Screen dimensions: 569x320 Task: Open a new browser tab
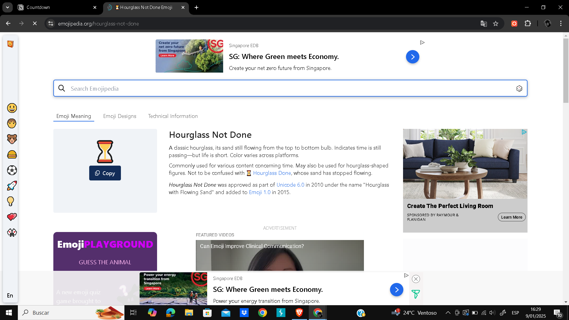tap(196, 7)
